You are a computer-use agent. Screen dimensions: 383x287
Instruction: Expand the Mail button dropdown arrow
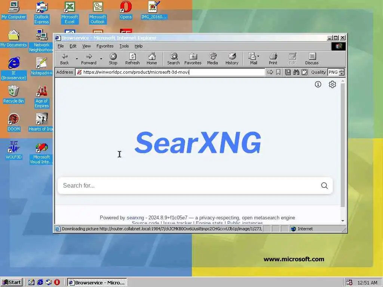click(x=258, y=56)
